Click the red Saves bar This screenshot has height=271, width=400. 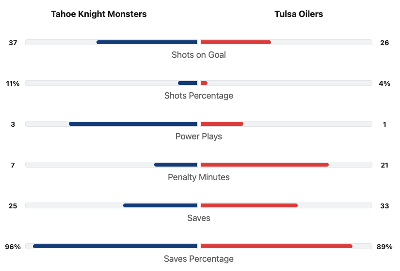pyautogui.click(x=249, y=205)
